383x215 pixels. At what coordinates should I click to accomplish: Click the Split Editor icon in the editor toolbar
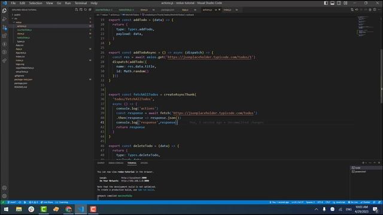click(x=375, y=10)
